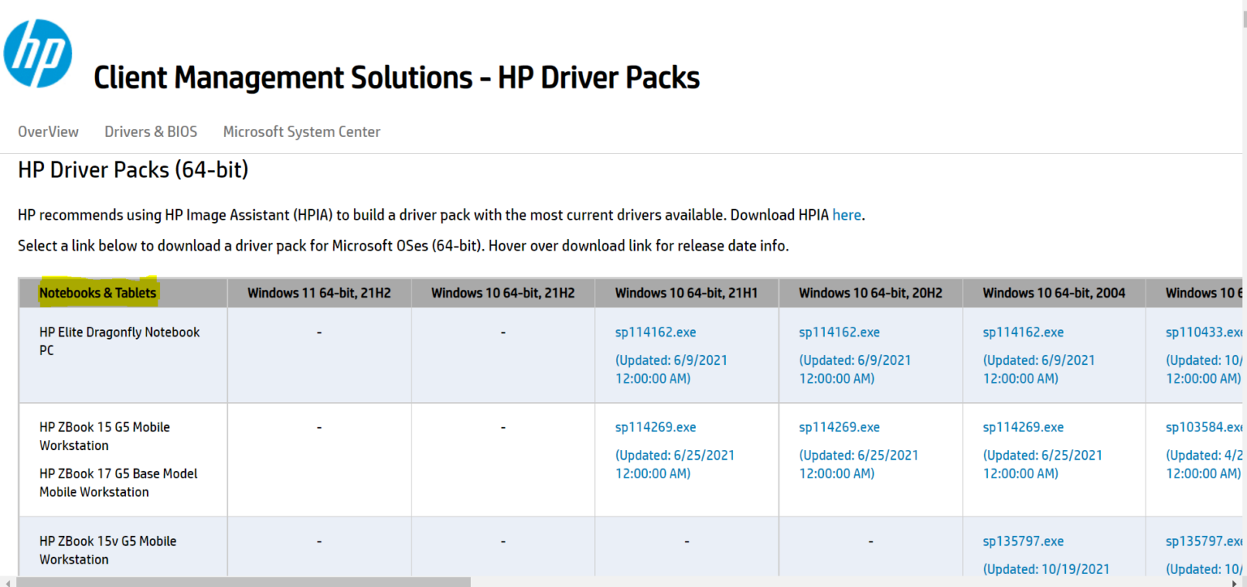Click Updated 6/25/2021 text under 20H2

(859, 464)
